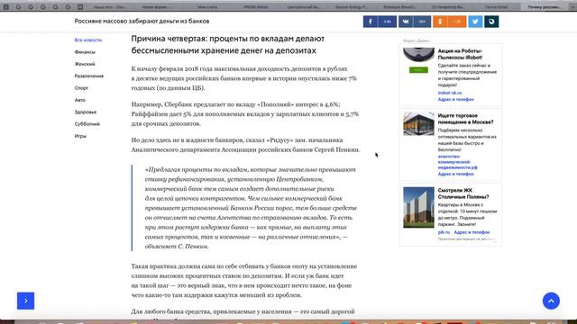Open 'Все новости' sidebar link

click(88, 40)
